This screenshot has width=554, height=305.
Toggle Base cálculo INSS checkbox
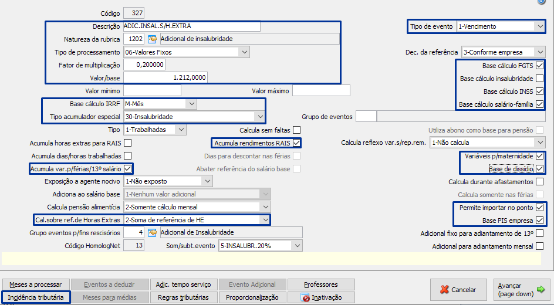pyautogui.click(x=539, y=91)
